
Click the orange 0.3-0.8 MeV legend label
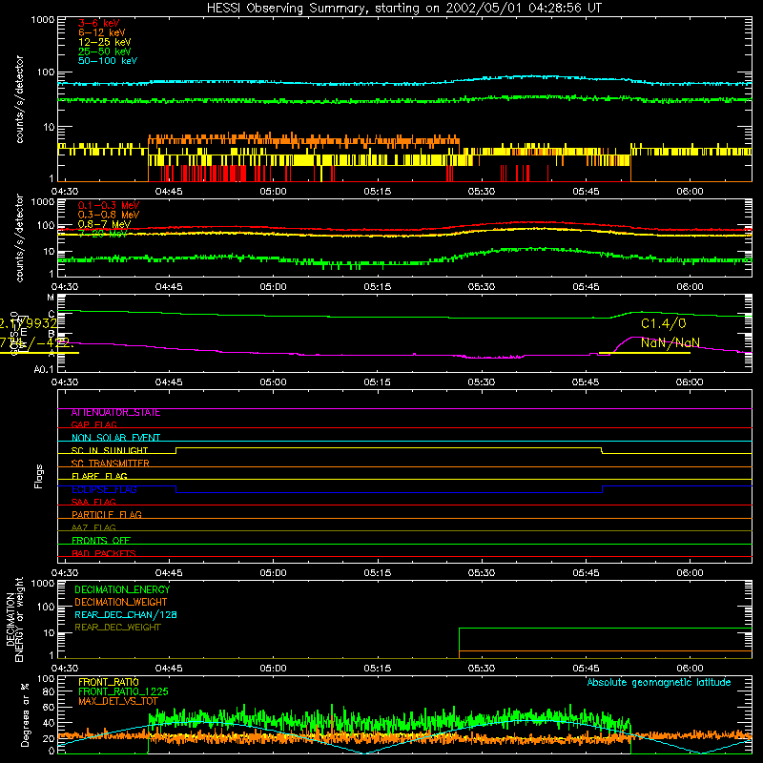[x=109, y=215]
